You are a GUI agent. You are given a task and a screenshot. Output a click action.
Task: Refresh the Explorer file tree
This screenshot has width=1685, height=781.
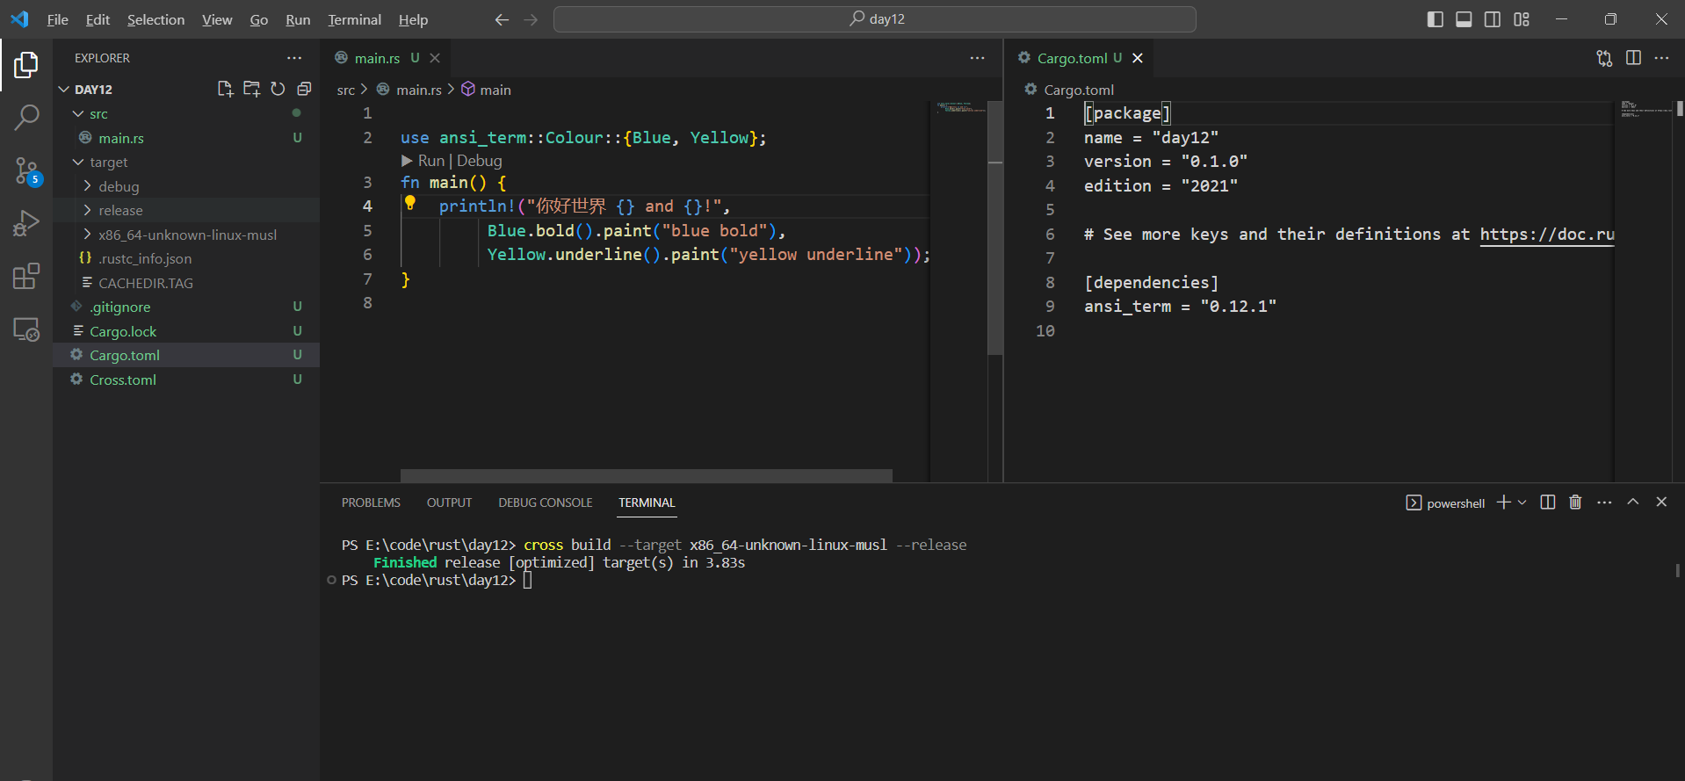278,89
